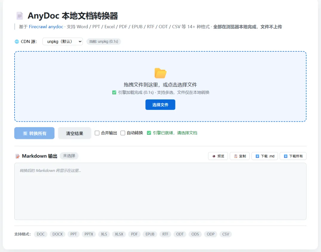Click the 拖拽文件到这里 drop zone text
The height and width of the screenshot is (252, 321).
pyautogui.click(x=160, y=85)
